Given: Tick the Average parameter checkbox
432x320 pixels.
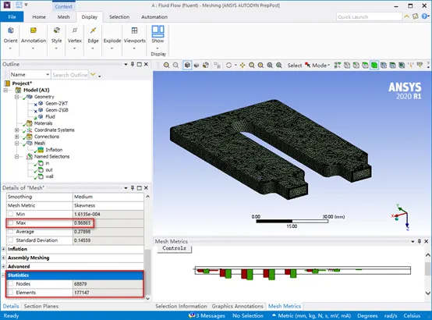Looking at the screenshot, I should 10,232.
